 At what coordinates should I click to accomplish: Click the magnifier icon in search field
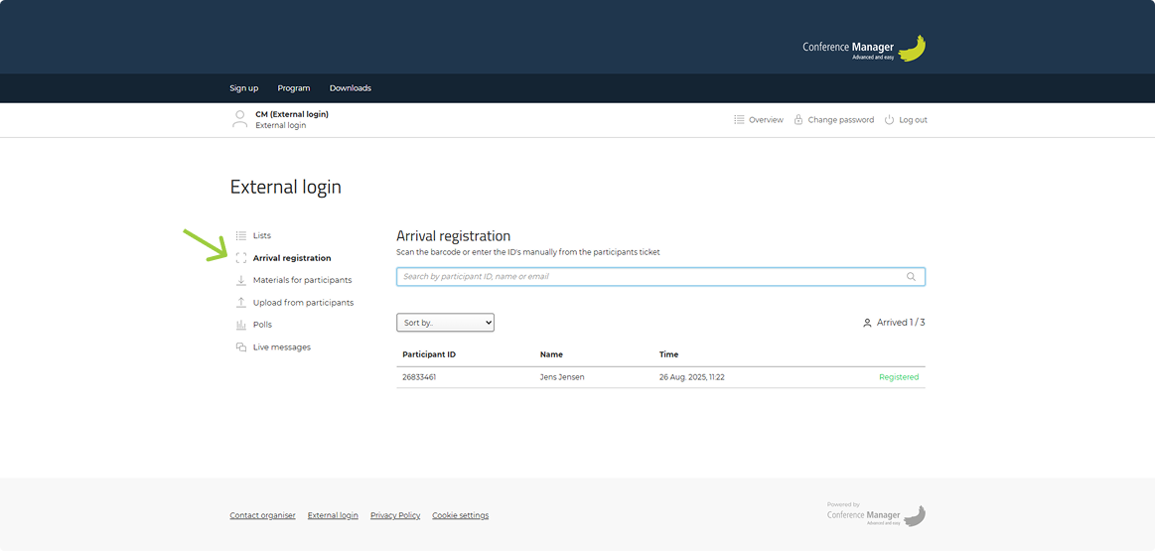(x=911, y=276)
